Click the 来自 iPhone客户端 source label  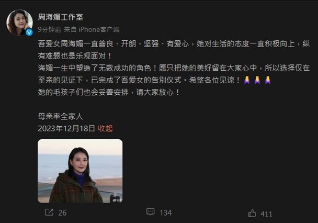point(92,30)
